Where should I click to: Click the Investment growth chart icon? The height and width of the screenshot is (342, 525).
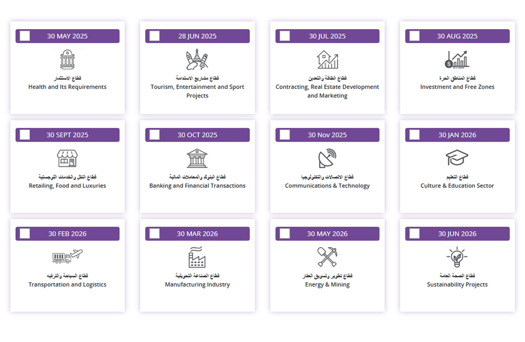(x=457, y=60)
